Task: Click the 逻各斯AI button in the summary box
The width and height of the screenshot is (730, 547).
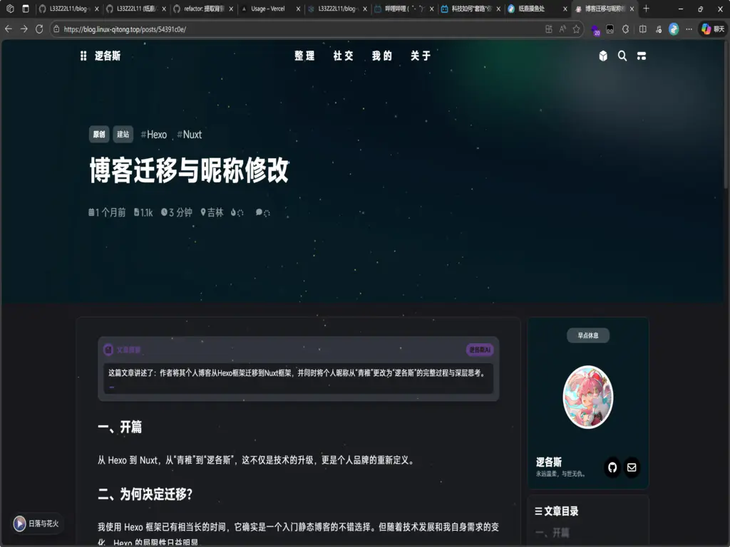Action: (x=478, y=350)
